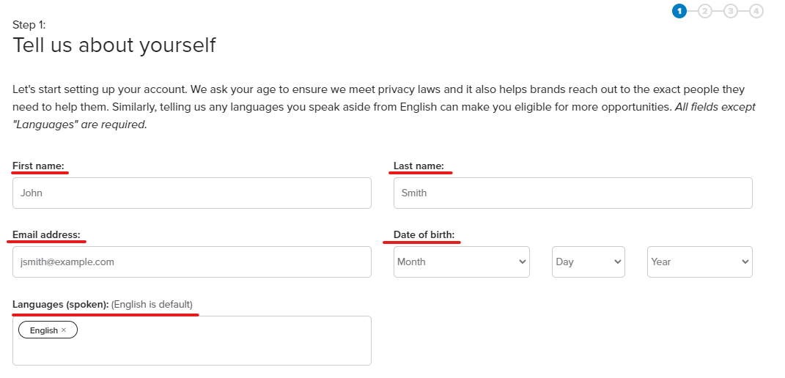This screenshot has width=785, height=378.
Task: Select step 3 circle in progress tracker
Action: pos(731,10)
